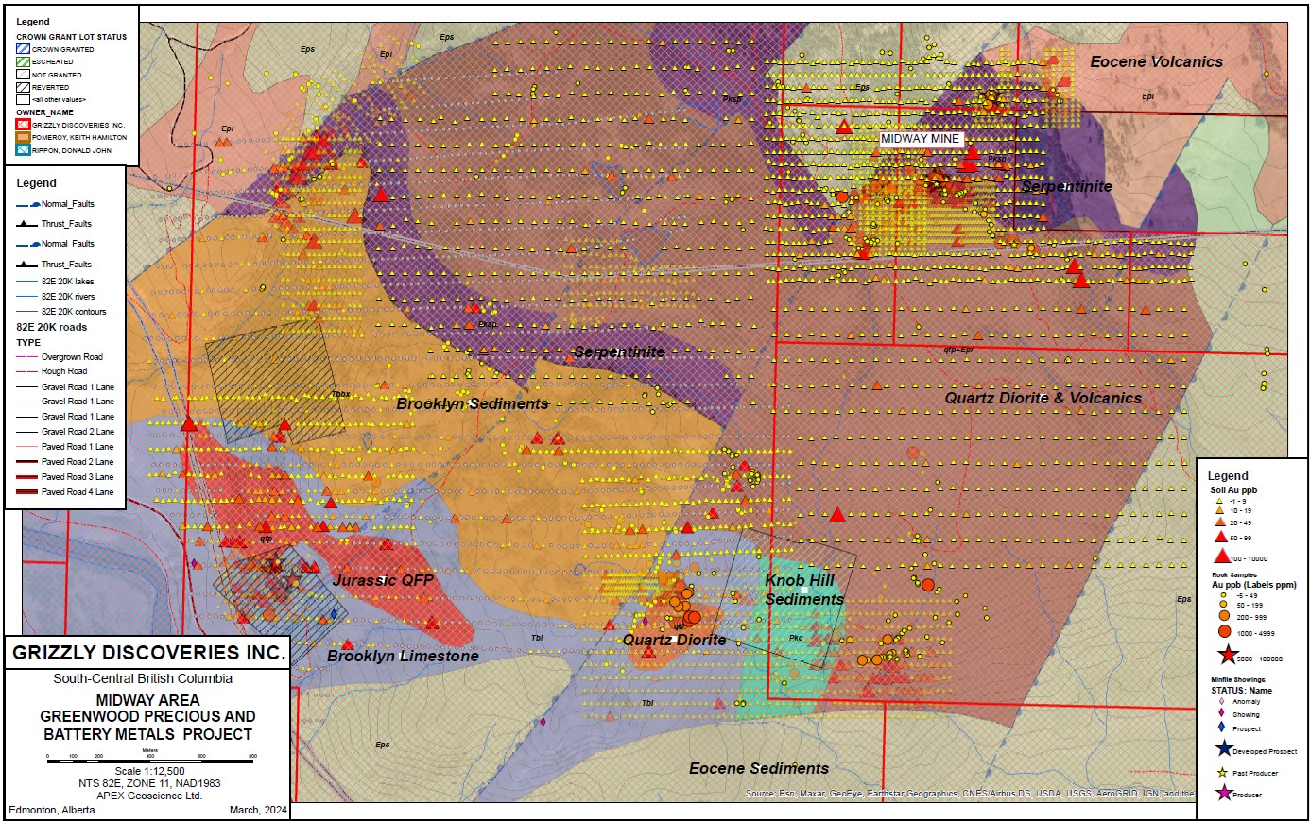Click the MIDWAY MINE map label
This screenshot has height=822, width=1310.
920,139
